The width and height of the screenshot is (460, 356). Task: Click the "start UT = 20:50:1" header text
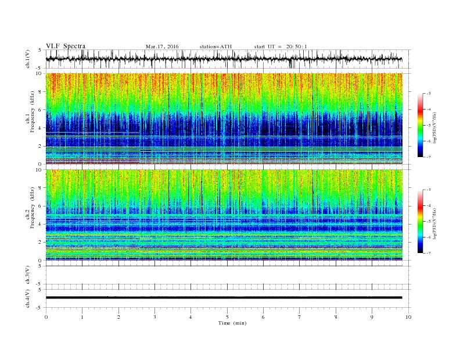point(281,47)
